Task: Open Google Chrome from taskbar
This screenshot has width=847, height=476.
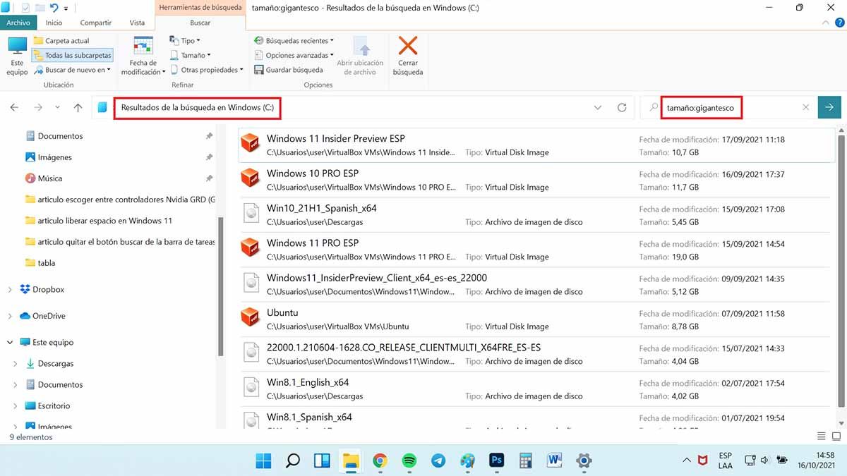Action: 380,460
